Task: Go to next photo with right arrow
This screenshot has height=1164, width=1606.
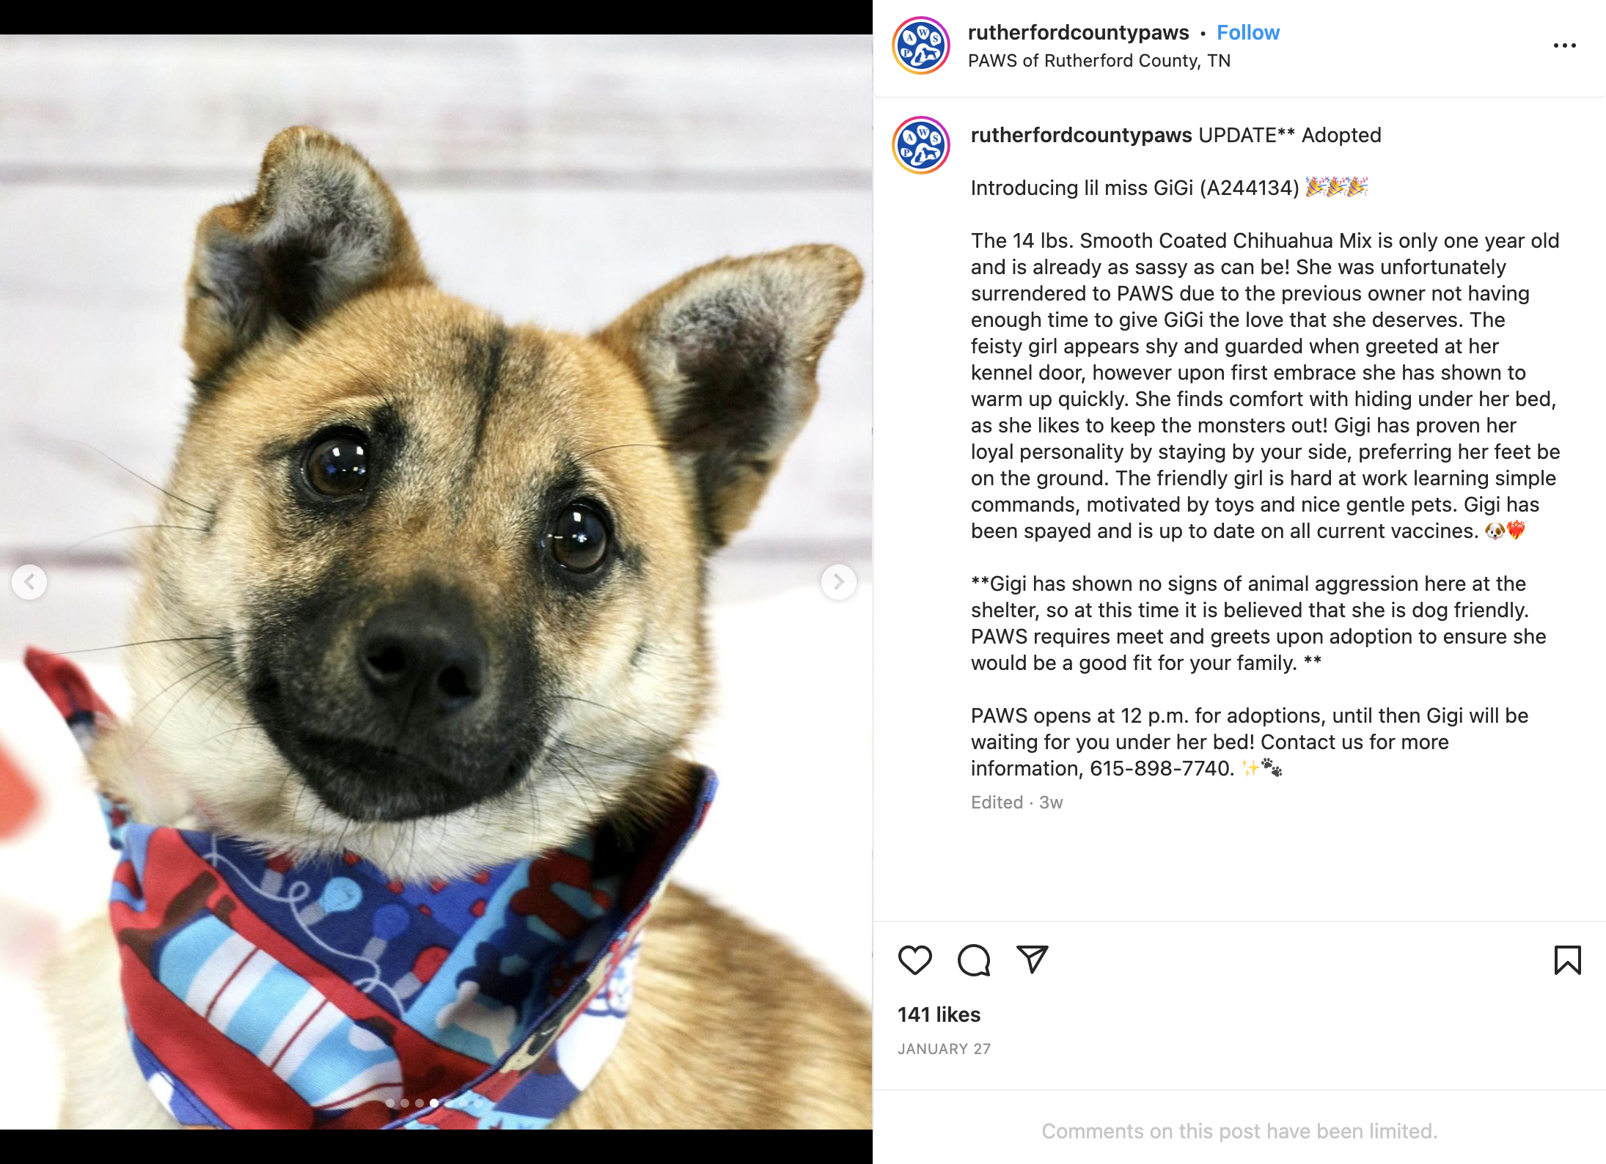Action: 838,582
